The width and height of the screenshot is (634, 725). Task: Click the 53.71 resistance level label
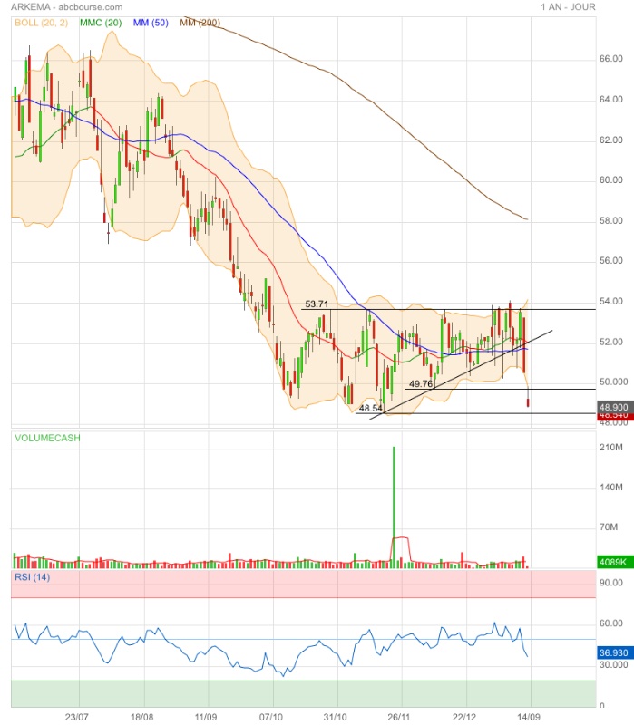tap(317, 304)
